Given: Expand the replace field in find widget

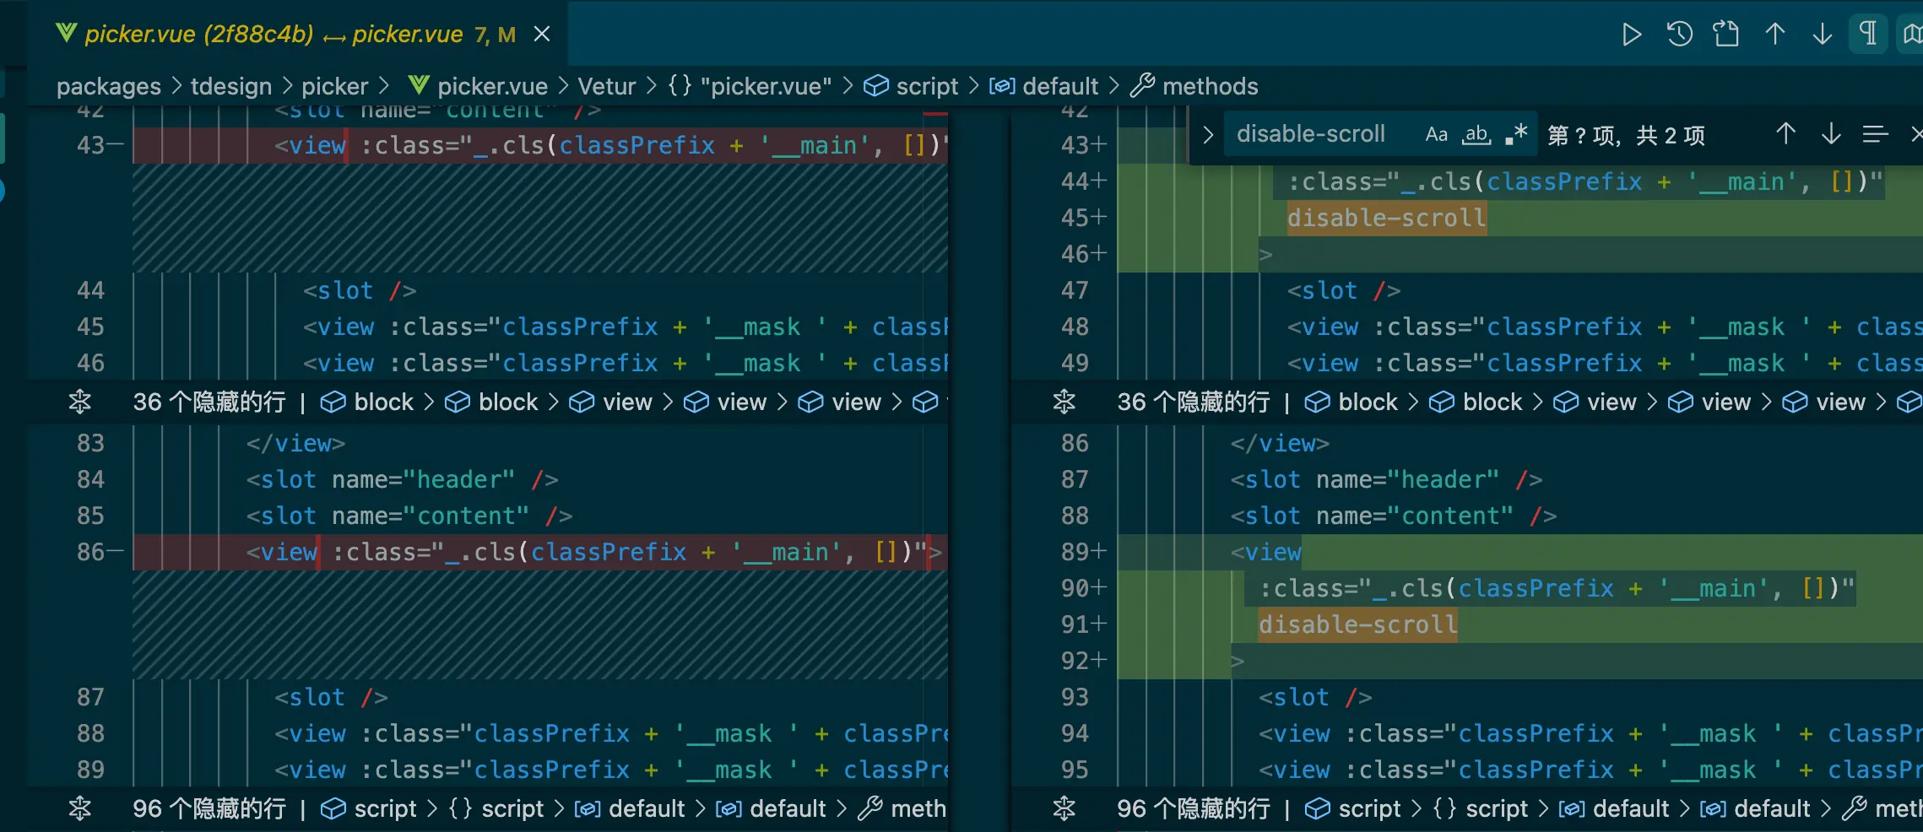Looking at the screenshot, I should coord(1208,134).
